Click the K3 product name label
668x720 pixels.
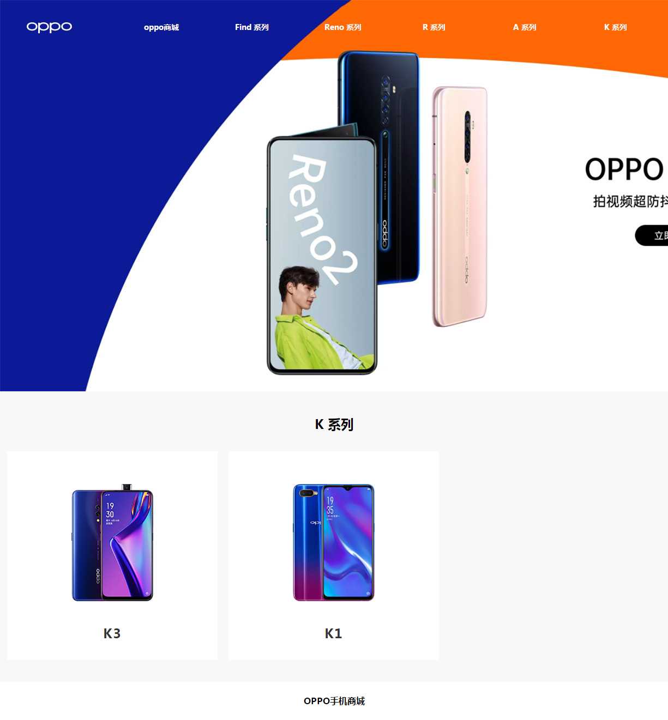(x=112, y=633)
